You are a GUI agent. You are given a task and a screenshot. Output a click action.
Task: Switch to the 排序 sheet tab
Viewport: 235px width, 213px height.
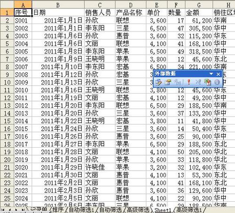(x=58, y=210)
